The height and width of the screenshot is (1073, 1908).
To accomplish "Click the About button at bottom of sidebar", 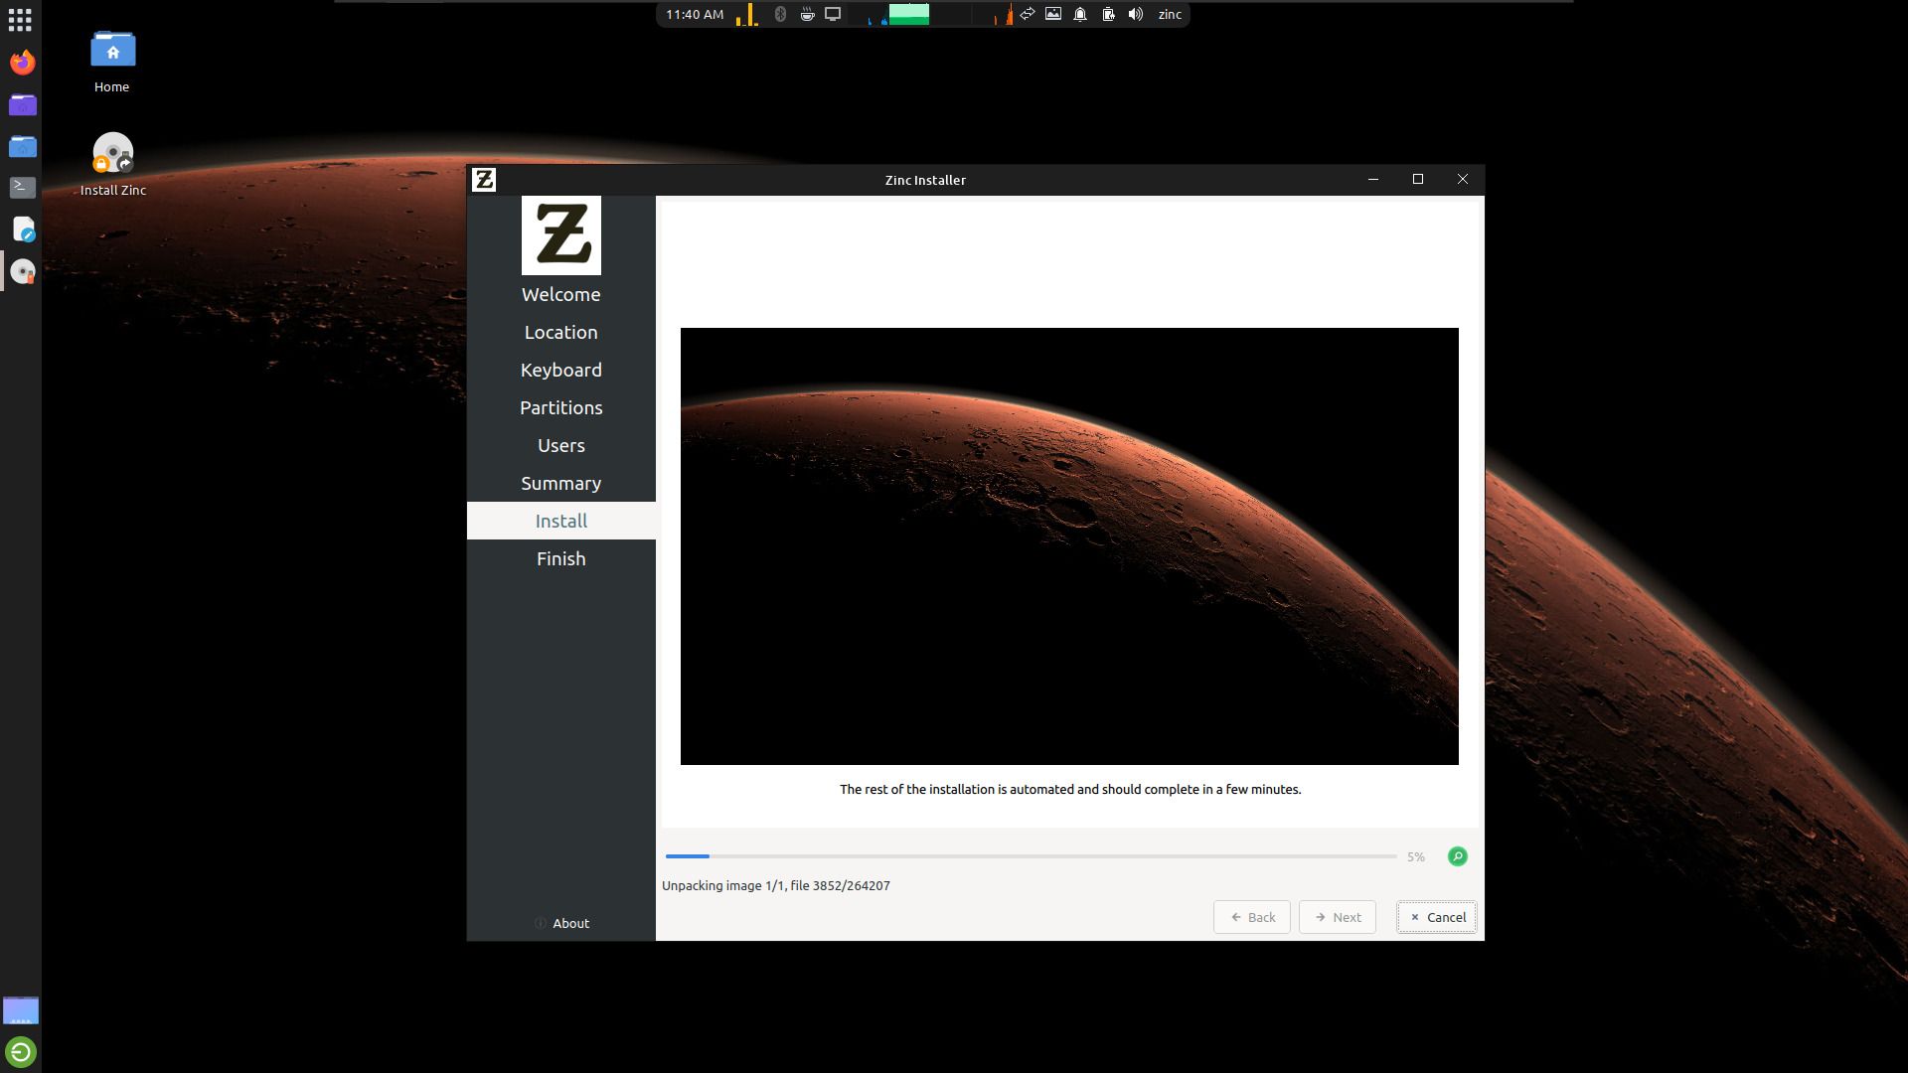I will (x=560, y=922).
